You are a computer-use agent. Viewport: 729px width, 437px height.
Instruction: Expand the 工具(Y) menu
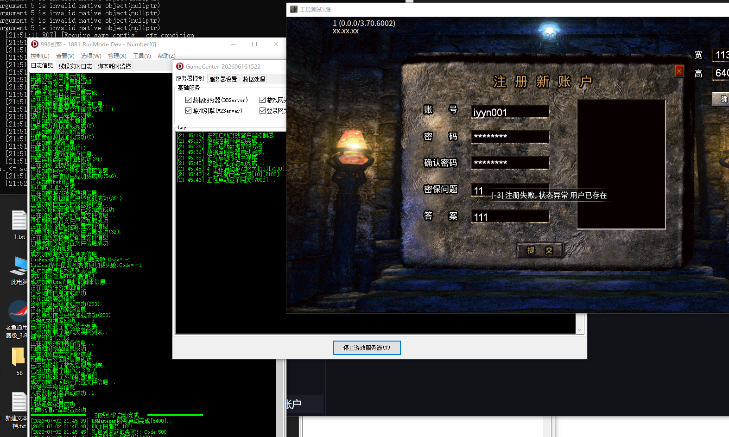point(142,56)
